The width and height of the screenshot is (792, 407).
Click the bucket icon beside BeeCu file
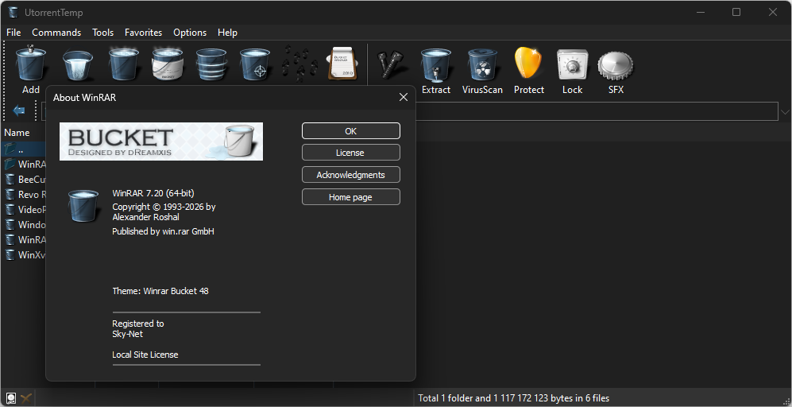coord(10,179)
